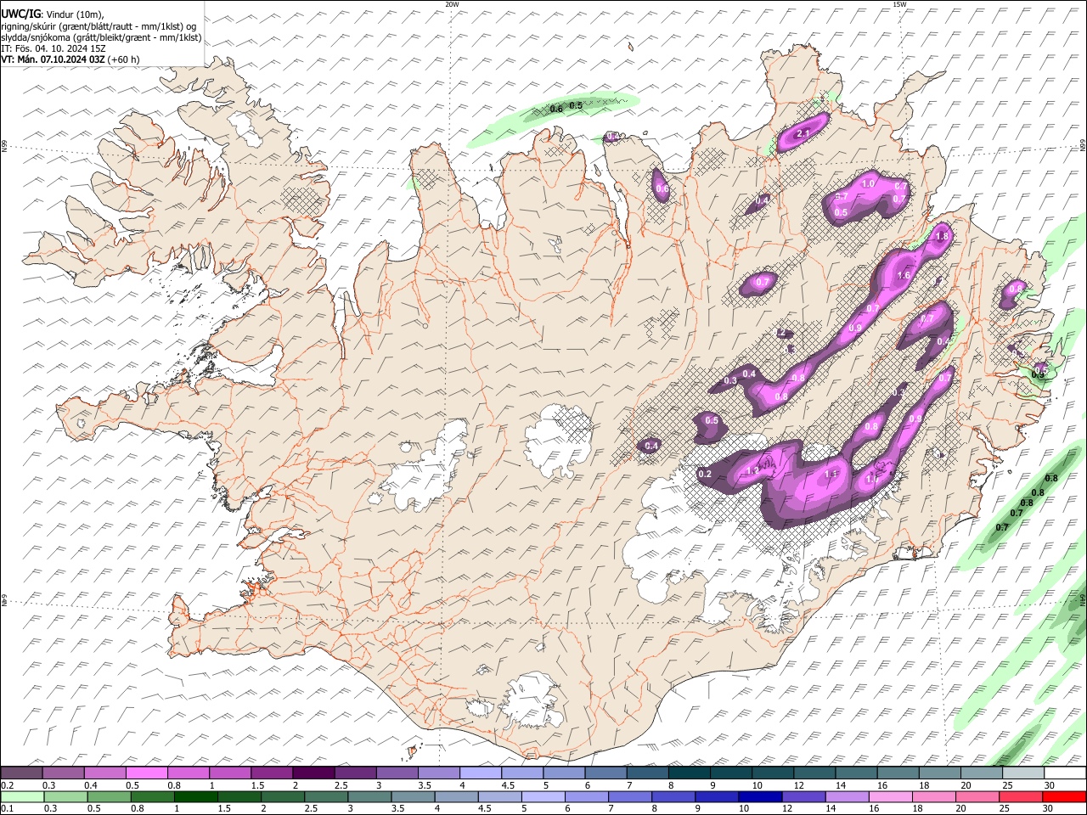Viewport: 1087px width, 815px height.
Task: Pick the snow-scale swatch between 2.5 and 3
Action: click(355, 773)
